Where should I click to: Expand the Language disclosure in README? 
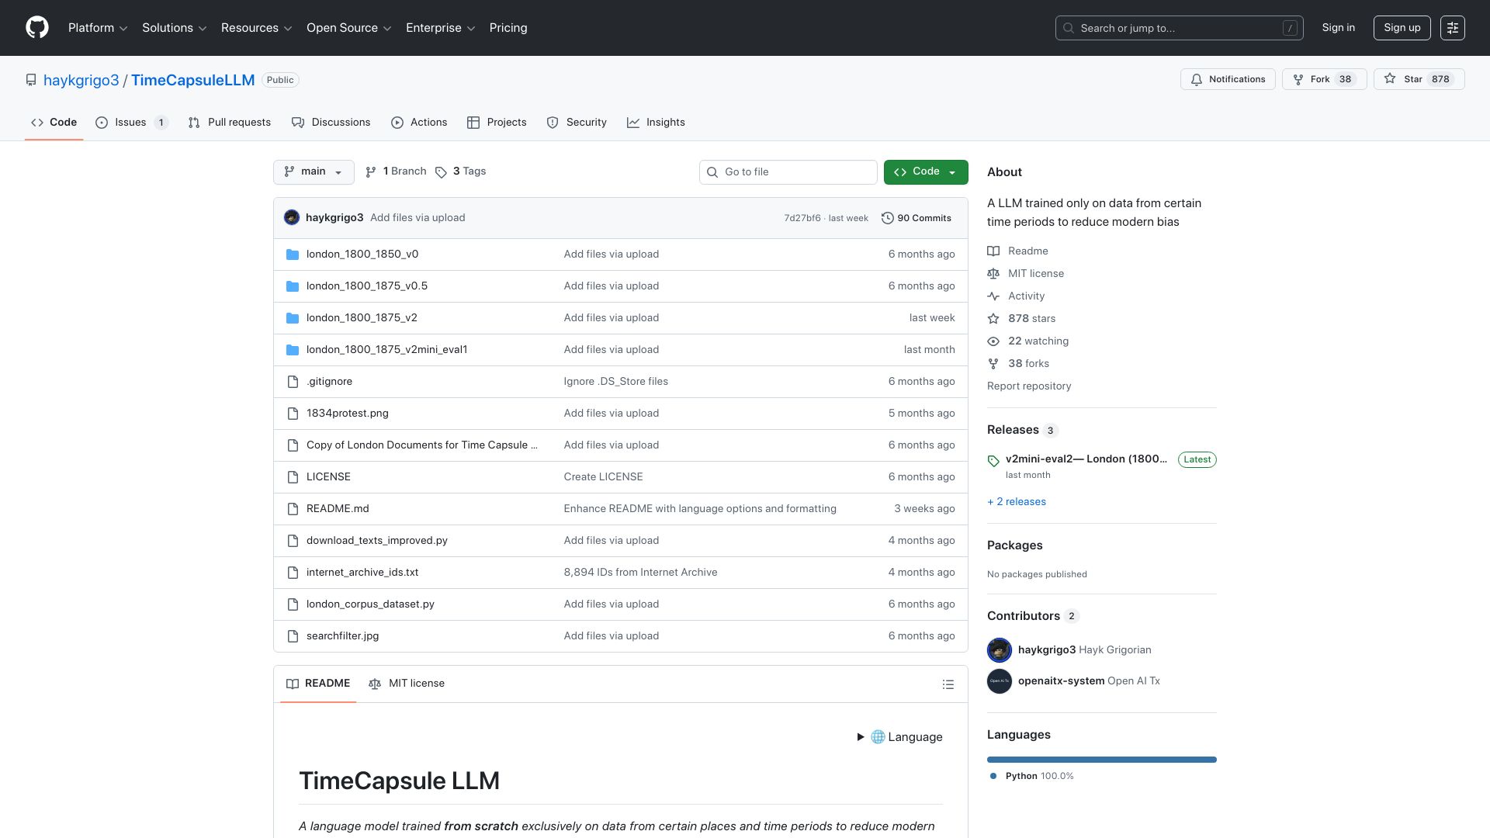899,737
